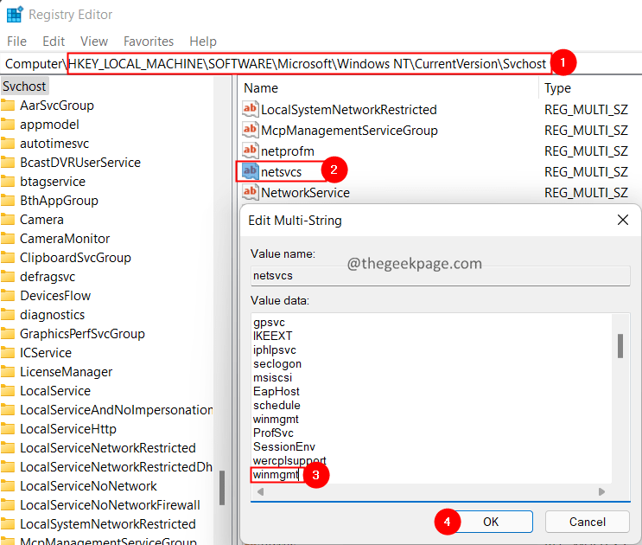Click the netsvcs value string icon
The image size is (642, 545).
click(251, 171)
